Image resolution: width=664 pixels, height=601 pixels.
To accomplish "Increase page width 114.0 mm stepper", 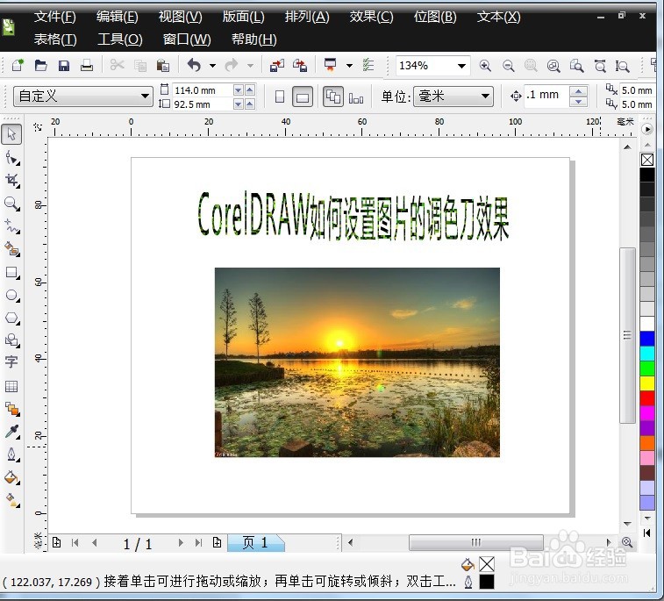I will tap(250, 90).
